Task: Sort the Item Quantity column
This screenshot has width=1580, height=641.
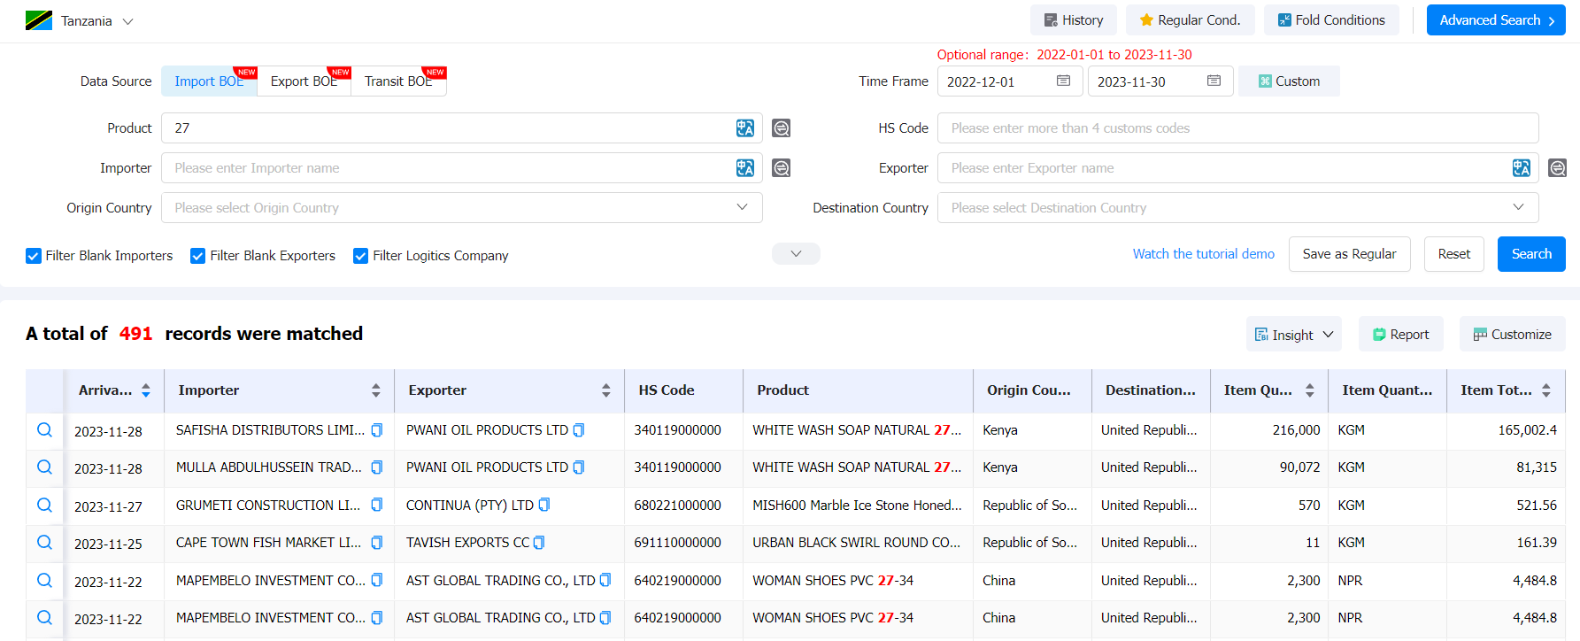Action: click(x=1310, y=390)
